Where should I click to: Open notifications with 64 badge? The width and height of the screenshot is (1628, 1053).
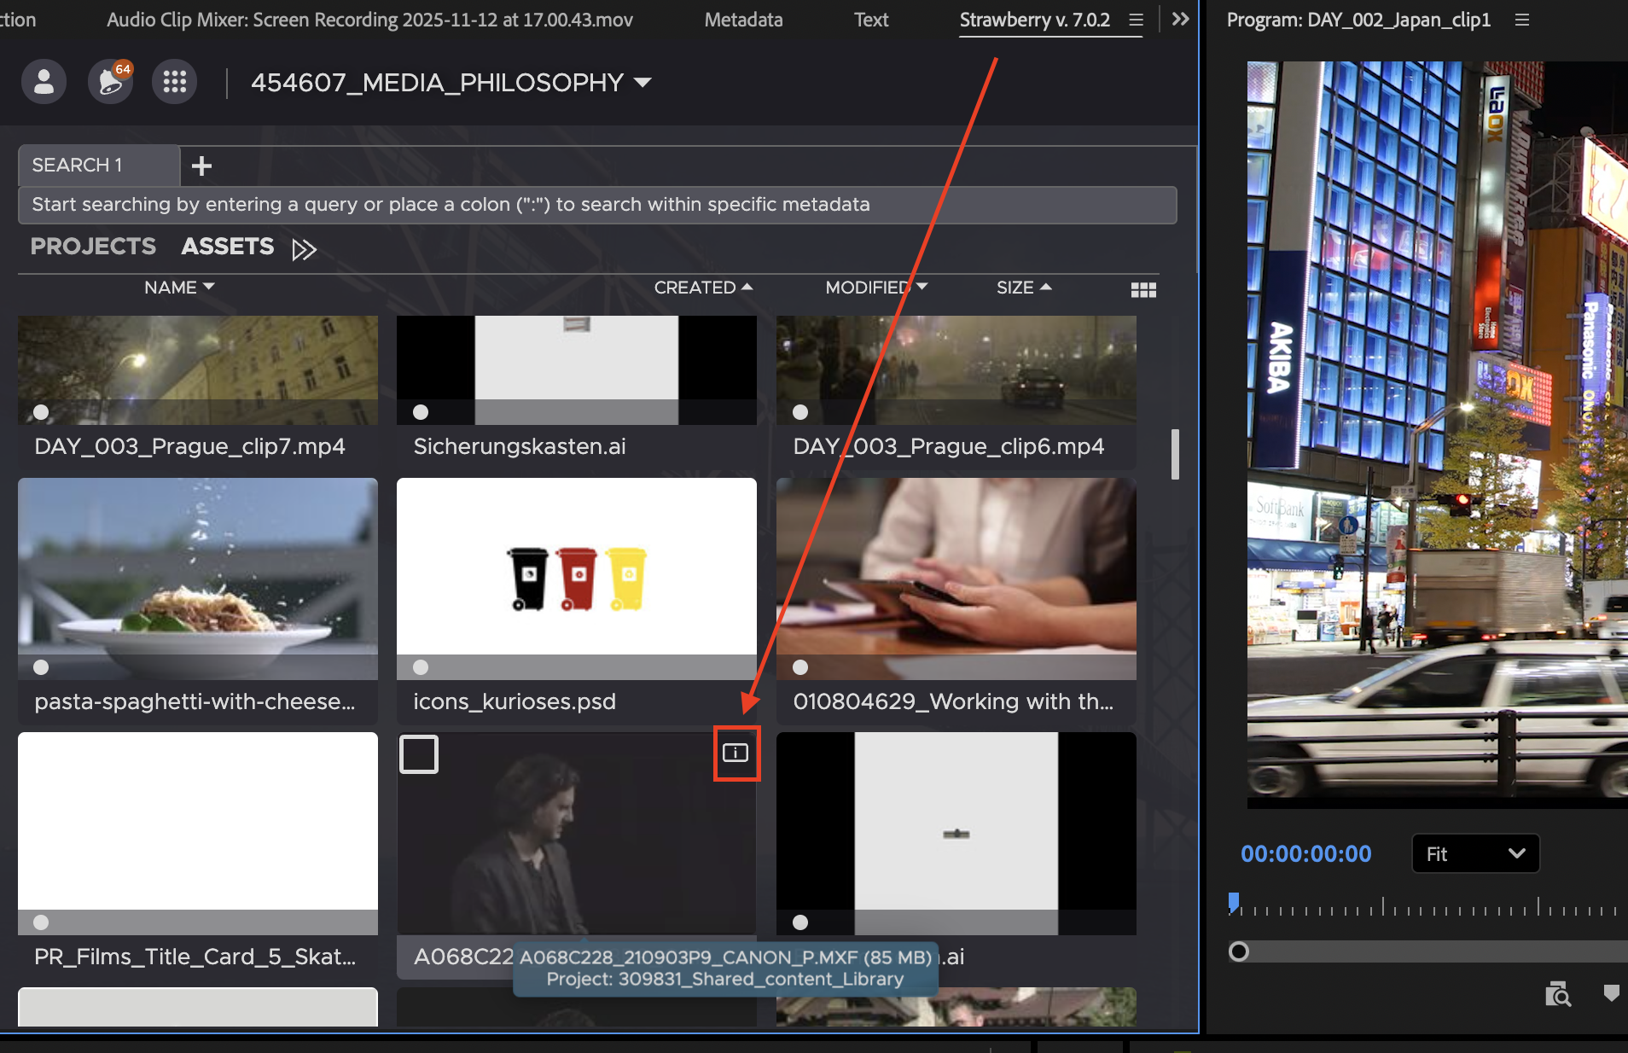110,82
